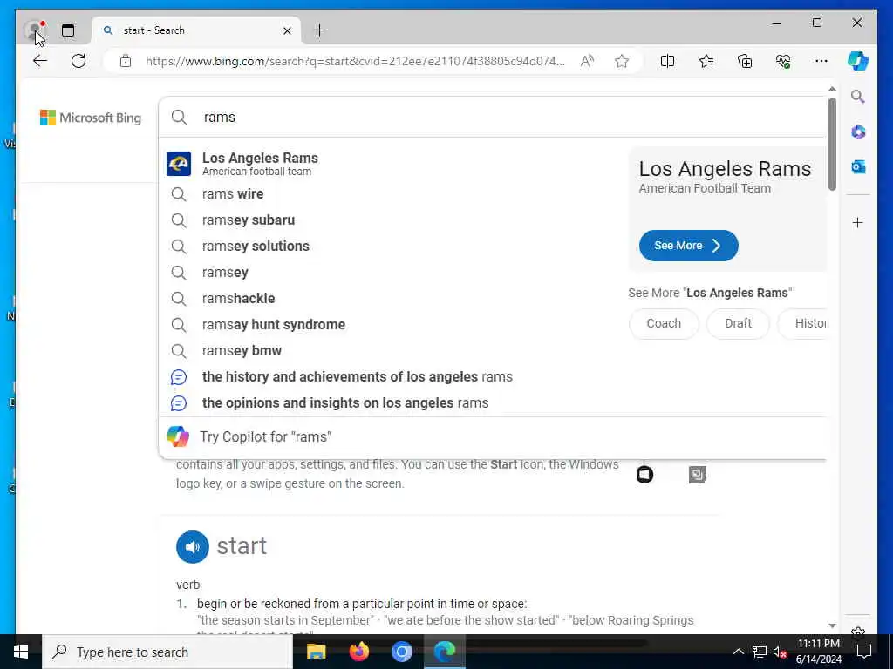Open Edge Settings and more menu
893x669 pixels.
[821, 61]
